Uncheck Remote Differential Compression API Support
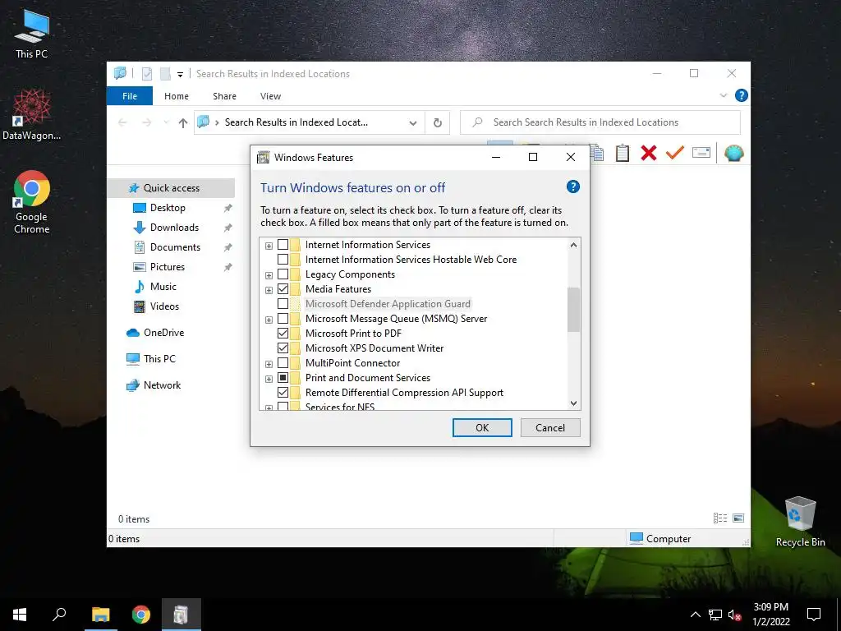Image resolution: width=841 pixels, height=631 pixels. [283, 392]
